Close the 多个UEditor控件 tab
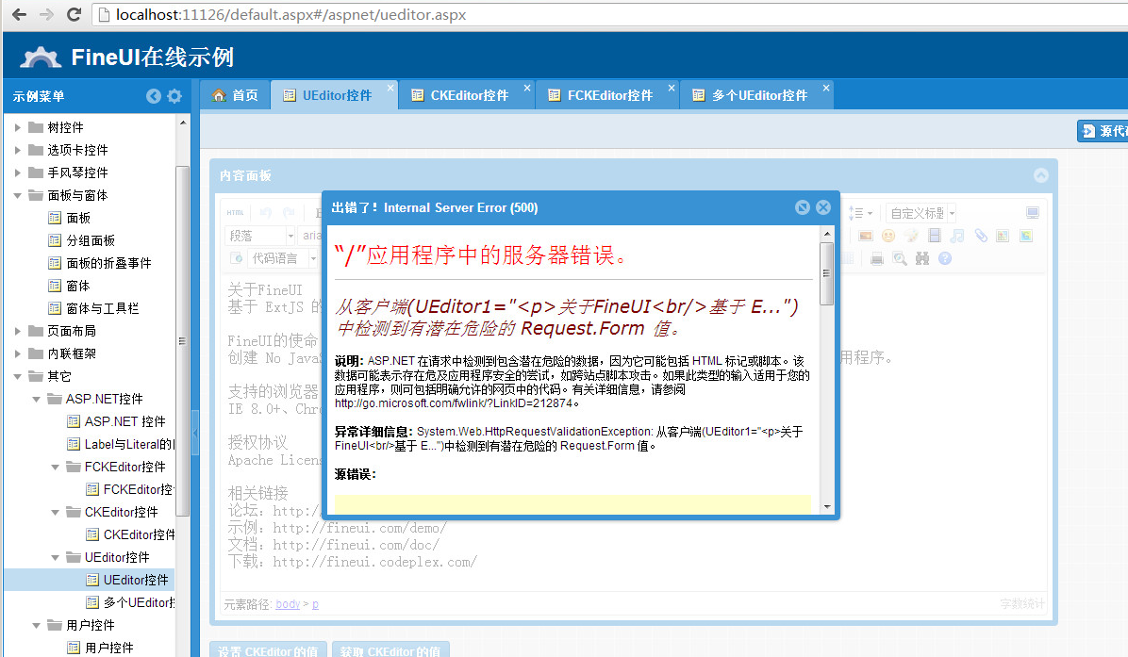Viewport: 1128px width, 657px height. 826,88
